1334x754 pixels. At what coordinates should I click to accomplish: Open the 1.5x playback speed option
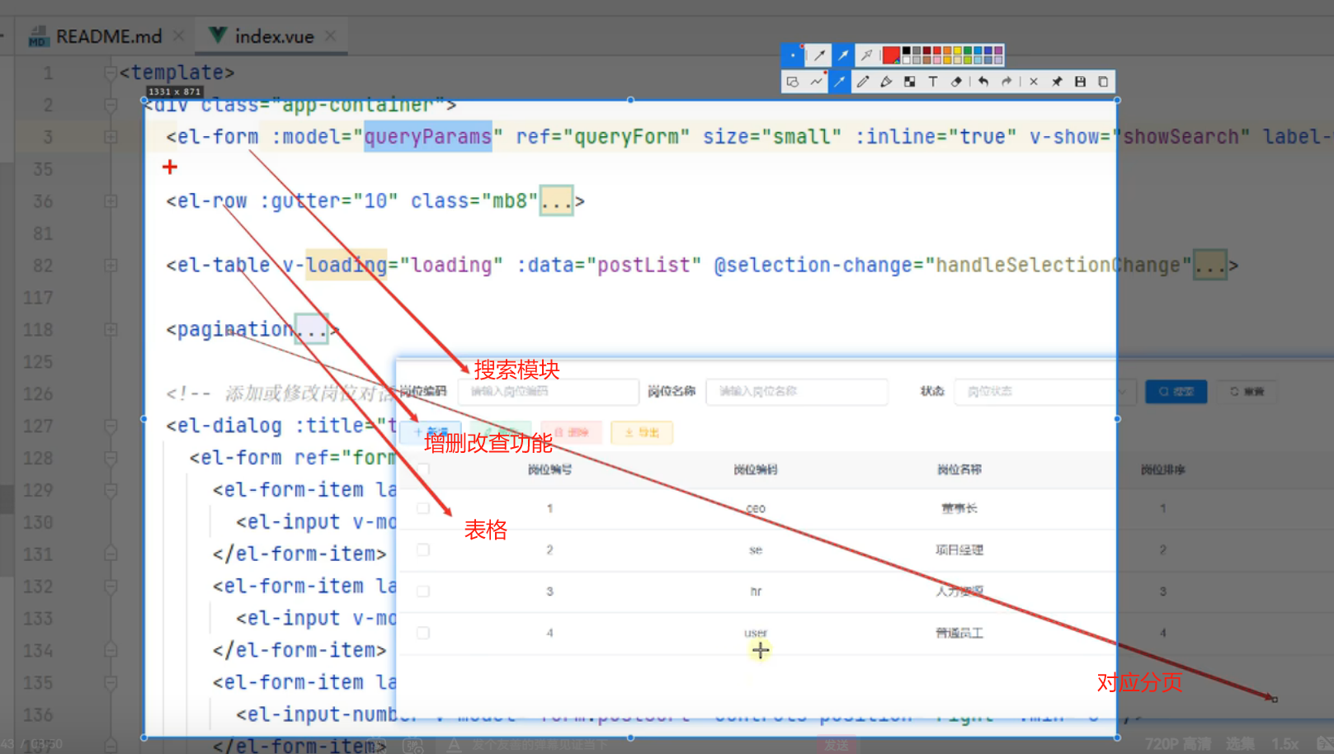[1285, 744]
